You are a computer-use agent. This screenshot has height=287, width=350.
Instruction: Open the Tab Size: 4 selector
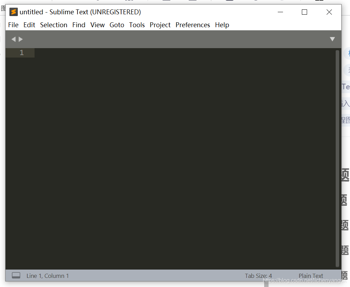tap(258, 276)
